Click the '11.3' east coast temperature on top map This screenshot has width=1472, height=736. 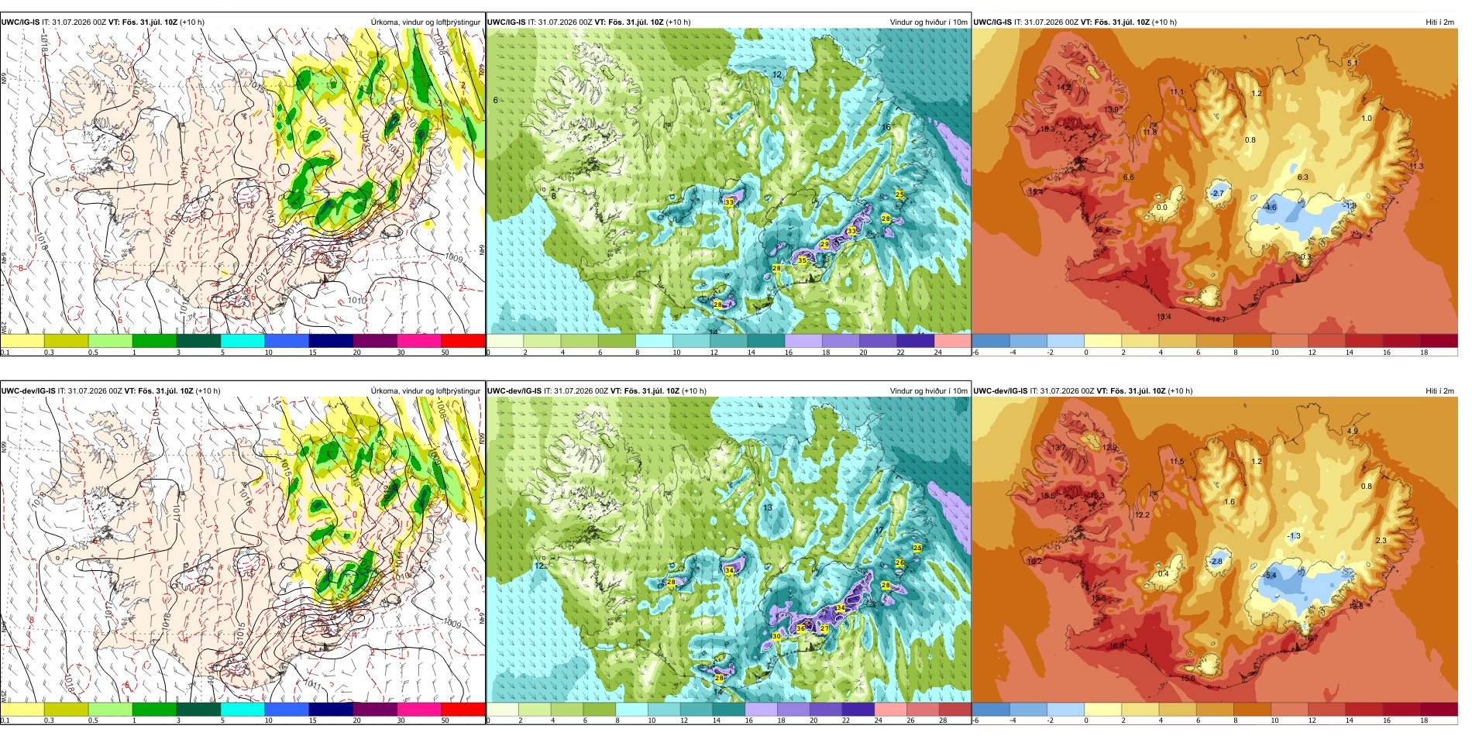pyautogui.click(x=1416, y=167)
